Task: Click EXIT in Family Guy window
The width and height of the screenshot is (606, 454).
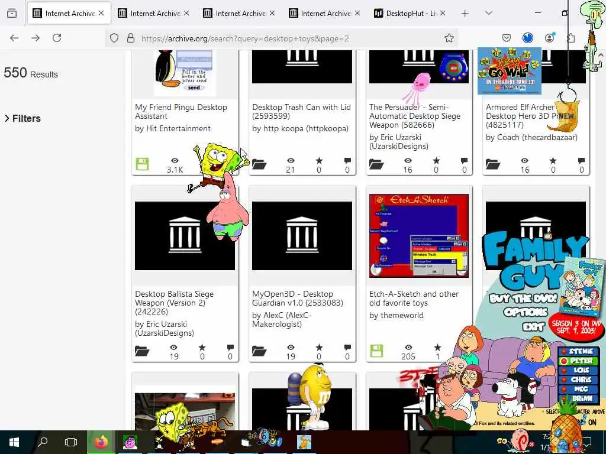Action: [x=534, y=327]
